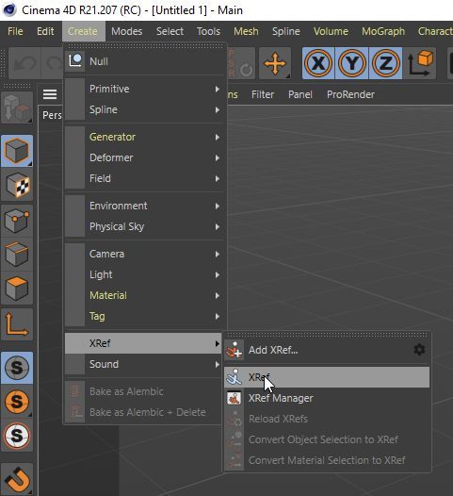Toggle Viewport Solo Off button
The height and width of the screenshot is (496, 453).
click(17, 368)
